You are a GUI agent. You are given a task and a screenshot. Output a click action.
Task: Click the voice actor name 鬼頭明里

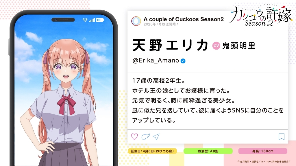click(239, 46)
